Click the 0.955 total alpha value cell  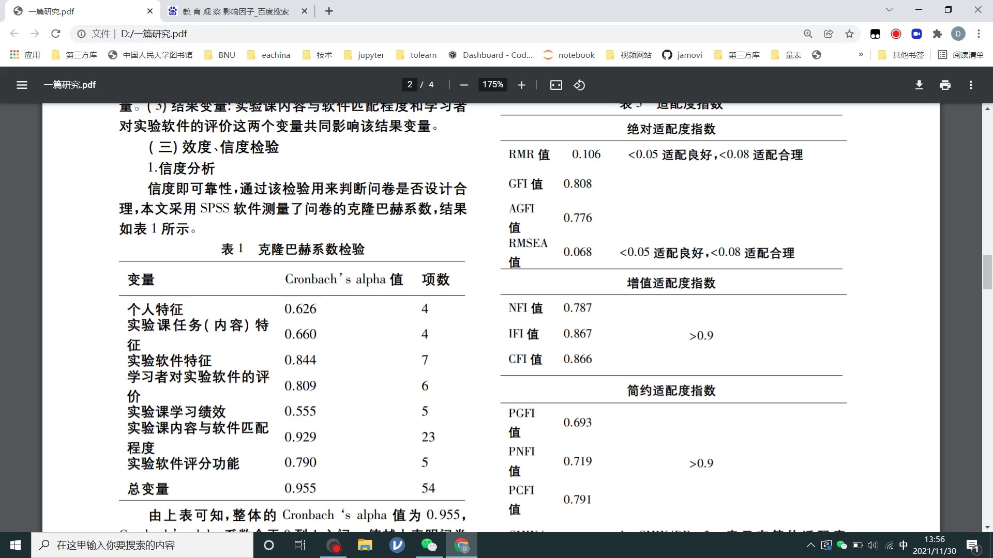(x=300, y=488)
